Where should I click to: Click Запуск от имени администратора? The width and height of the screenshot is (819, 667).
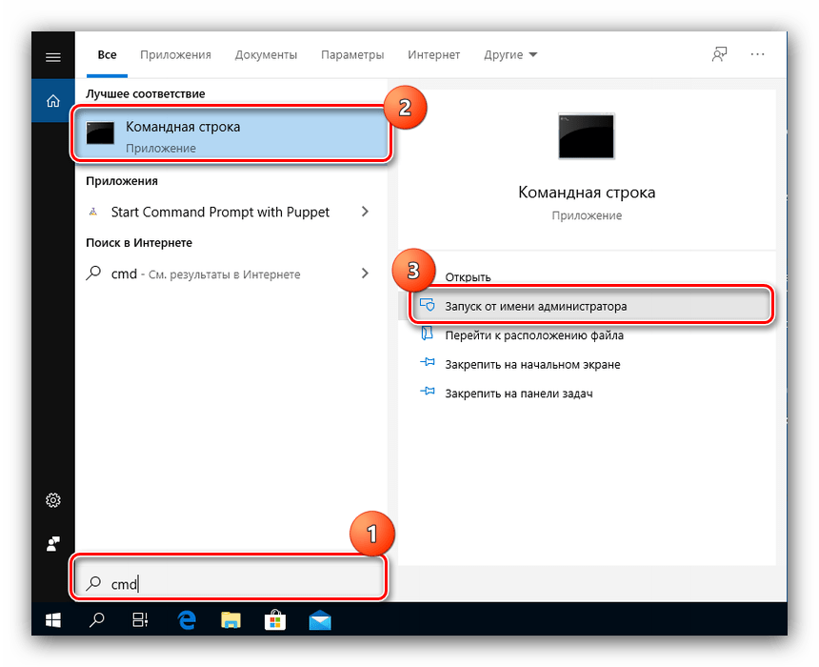(x=535, y=306)
